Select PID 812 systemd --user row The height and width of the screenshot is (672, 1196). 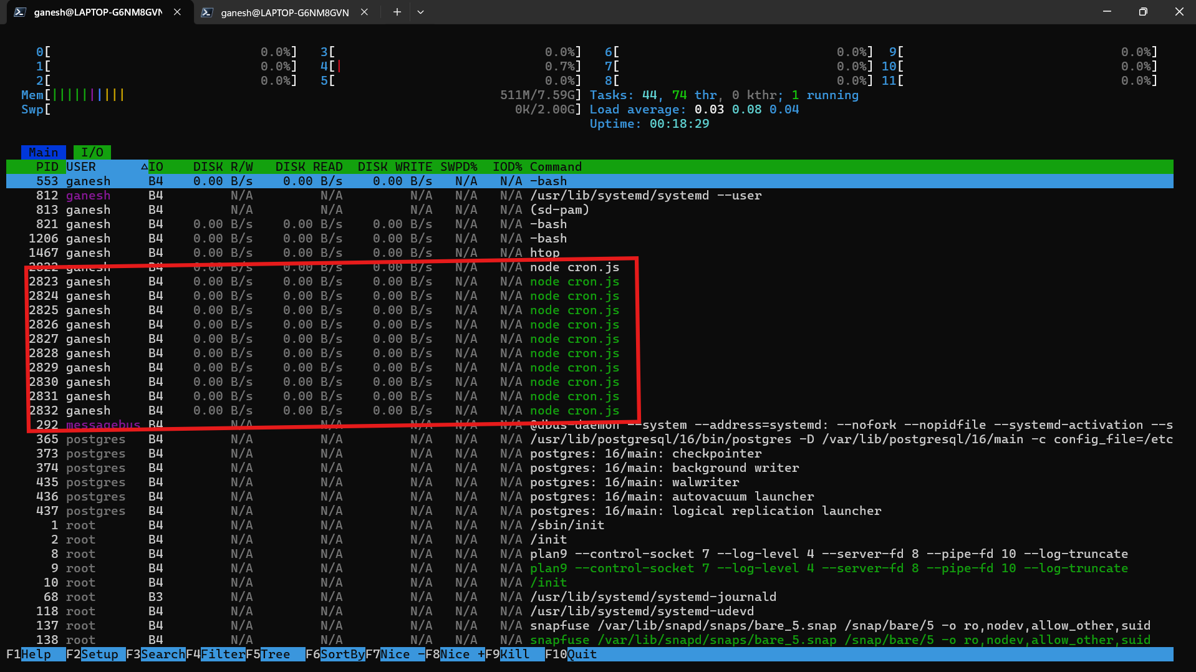coord(590,195)
